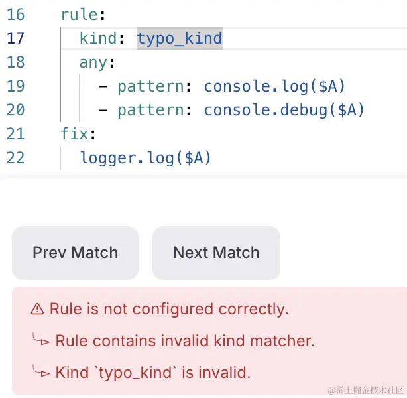Select the highlighted typo_kind value
Image resolution: width=407 pixels, height=398 pixels.
[180, 38]
